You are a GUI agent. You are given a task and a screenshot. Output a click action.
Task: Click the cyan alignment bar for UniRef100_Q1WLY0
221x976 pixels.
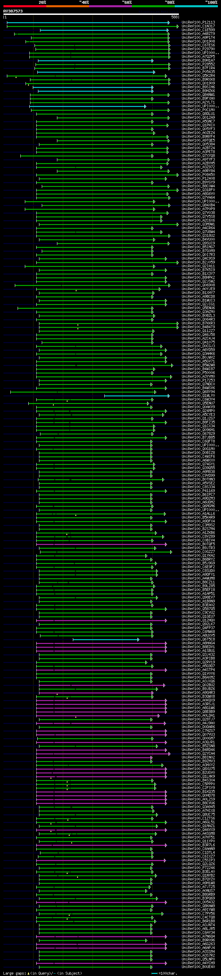point(137,395)
